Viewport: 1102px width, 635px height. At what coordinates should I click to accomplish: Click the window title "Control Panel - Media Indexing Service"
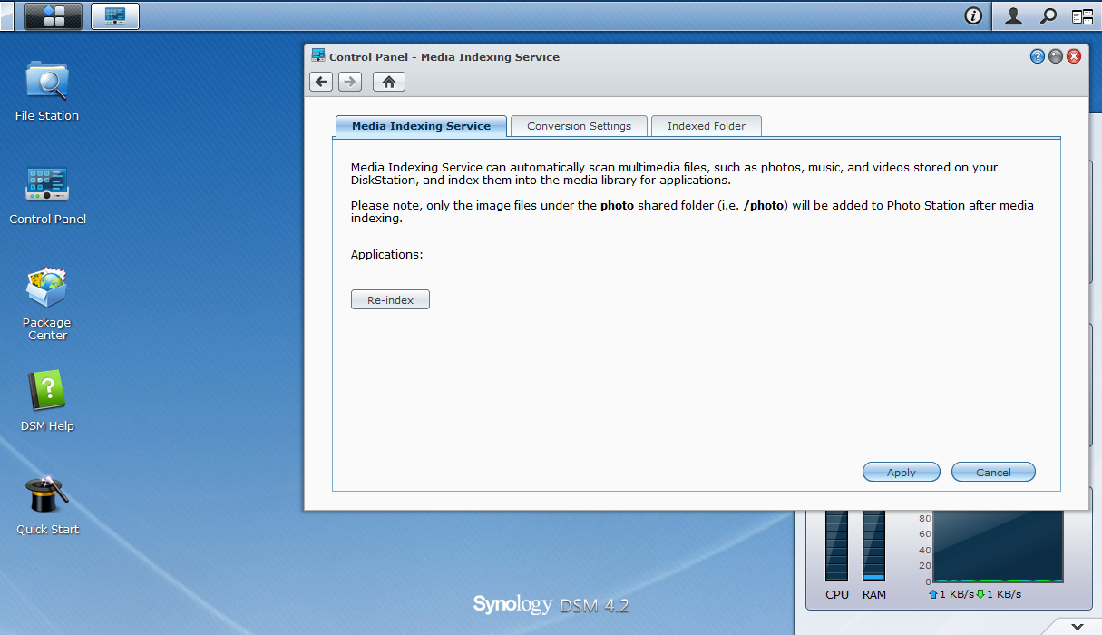[x=444, y=56]
